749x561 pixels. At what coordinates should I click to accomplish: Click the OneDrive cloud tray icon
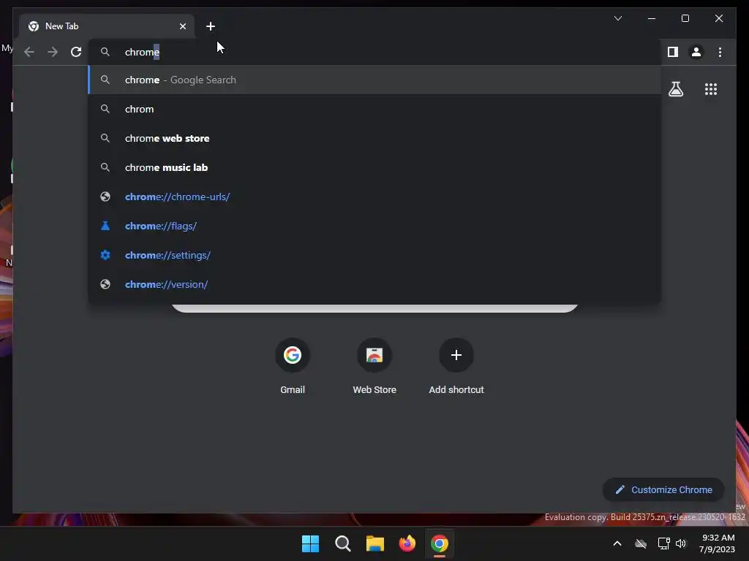[x=641, y=543]
